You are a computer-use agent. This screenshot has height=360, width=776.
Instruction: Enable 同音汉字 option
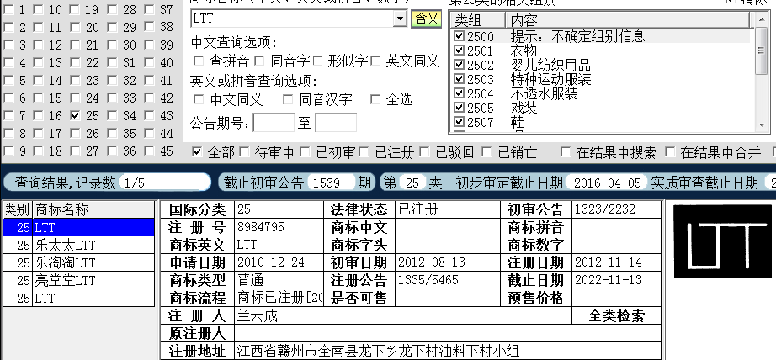pos(288,100)
